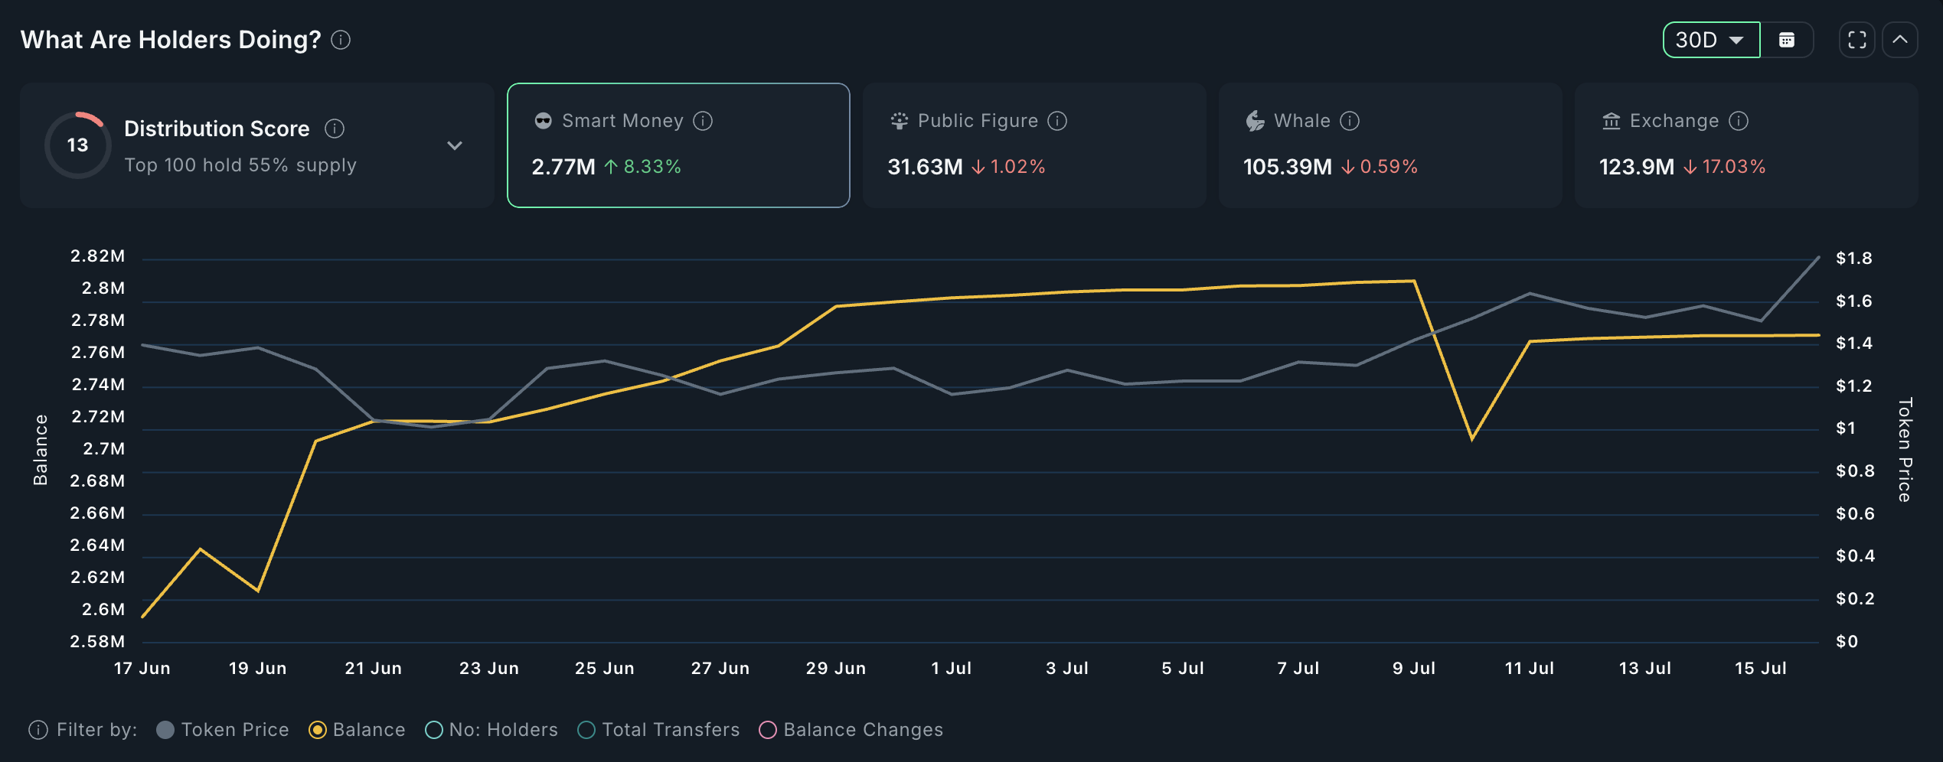Open the calendar date picker icon
Viewport: 1943px width, 762px height.
click(1787, 40)
